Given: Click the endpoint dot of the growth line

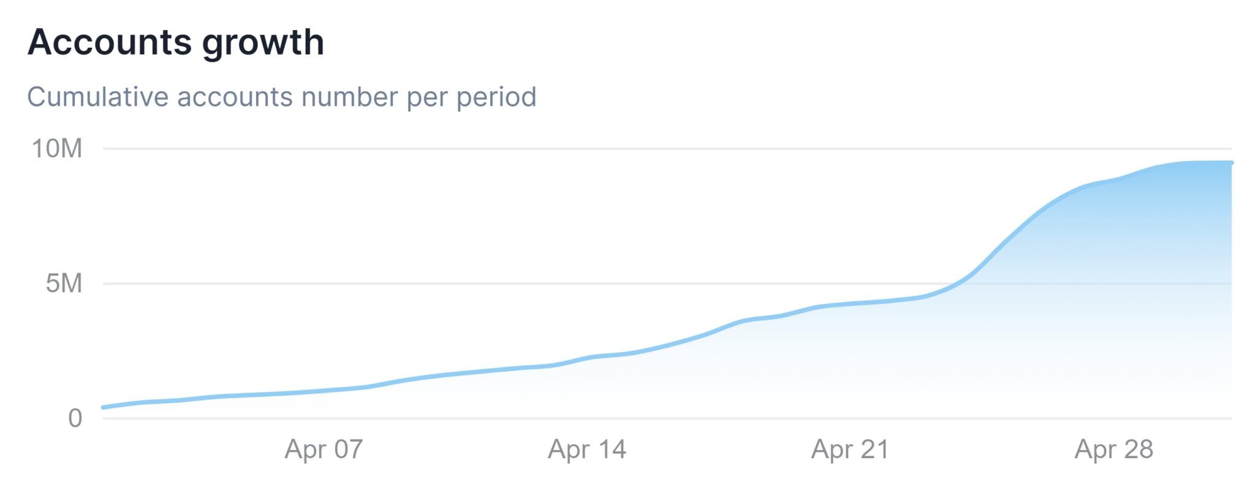Looking at the screenshot, I should point(1231,163).
